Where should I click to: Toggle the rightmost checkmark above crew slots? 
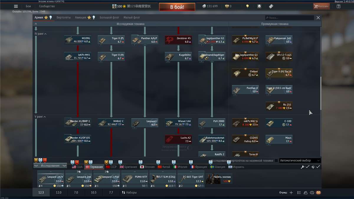[x=318, y=167]
